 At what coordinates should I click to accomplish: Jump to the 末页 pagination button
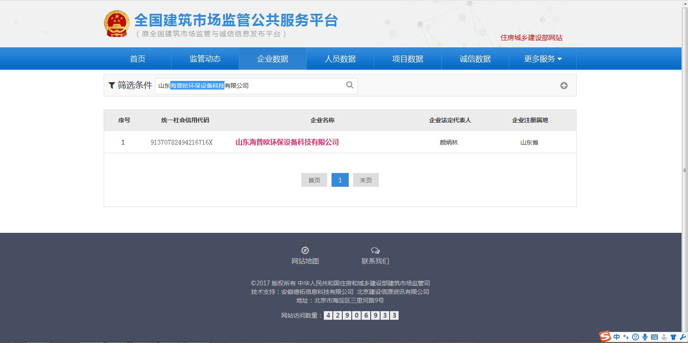pos(366,180)
